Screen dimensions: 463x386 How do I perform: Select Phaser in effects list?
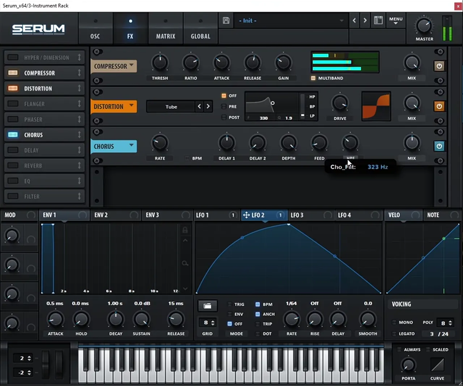33,119
